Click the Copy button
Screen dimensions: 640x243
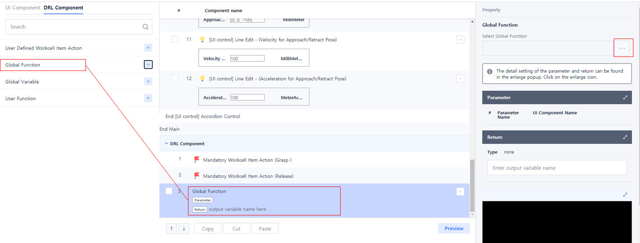[x=208, y=229]
